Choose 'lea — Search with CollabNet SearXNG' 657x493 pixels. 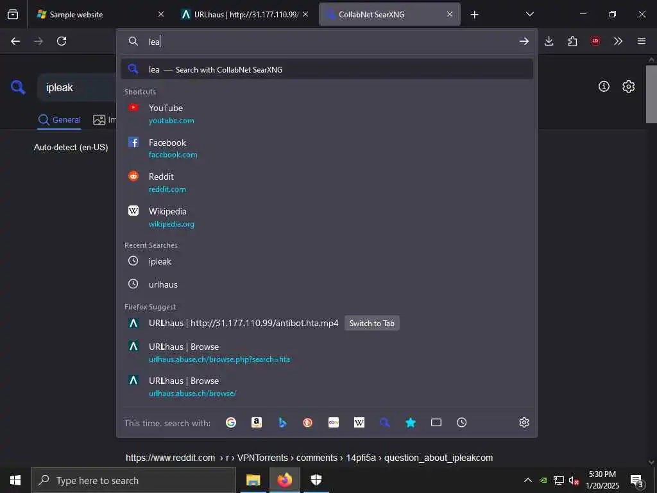[x=327, y=69]
